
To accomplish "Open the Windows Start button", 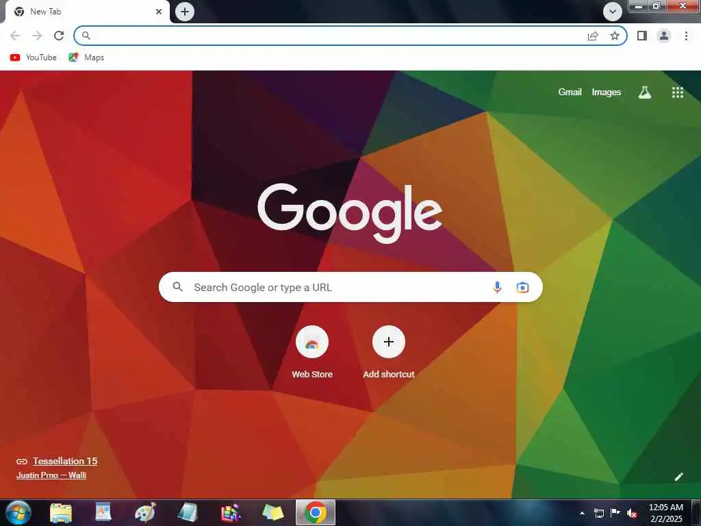I will pyautogui.click(x=18, y=512).
